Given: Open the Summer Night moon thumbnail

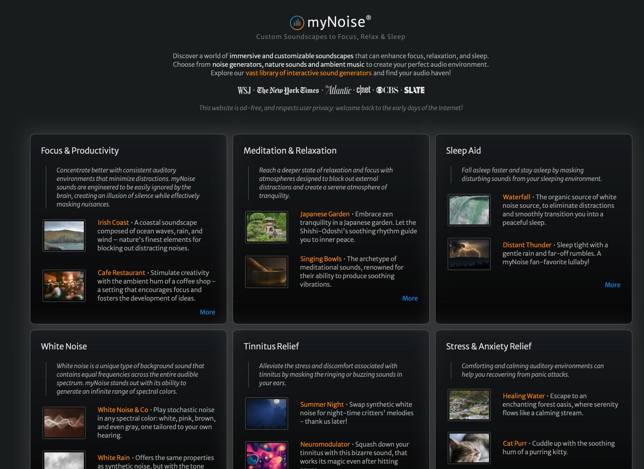Looking at the screenshot, I should coord(267,413).
